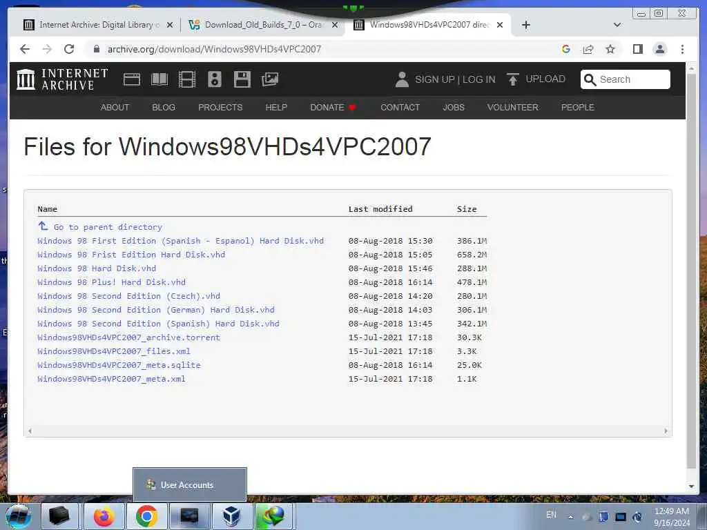This screenshot has width=707, height=530.
Task: Download Windows 98 First Edition (Spanish - Espanol) Hard Disk.vhd
Action: tap(180, 241)
